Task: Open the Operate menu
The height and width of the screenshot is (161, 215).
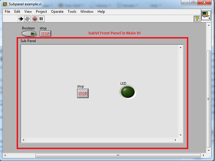Action: click(x=57, y=12)
